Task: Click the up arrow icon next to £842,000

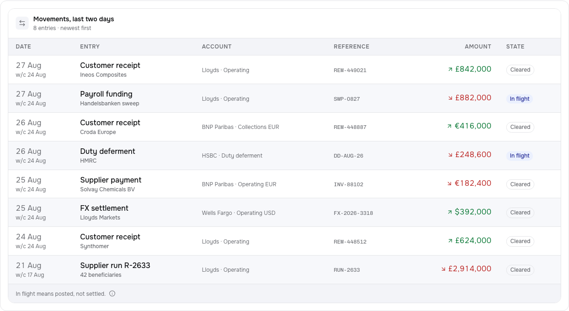Action: 450,69
